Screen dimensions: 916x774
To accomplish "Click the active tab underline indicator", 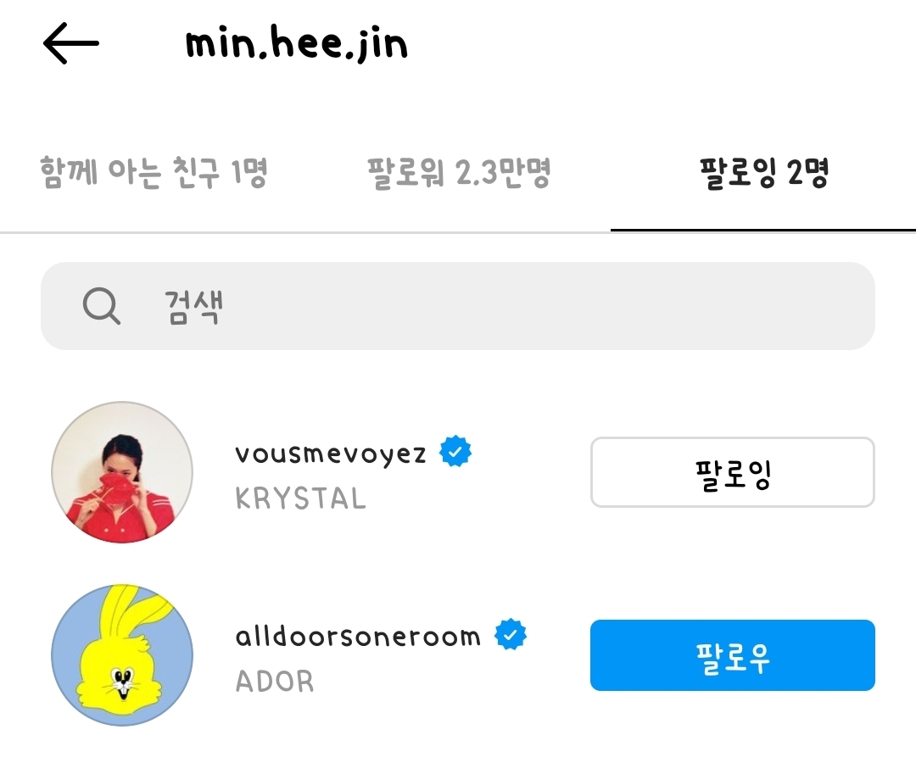I will (763, 230).
